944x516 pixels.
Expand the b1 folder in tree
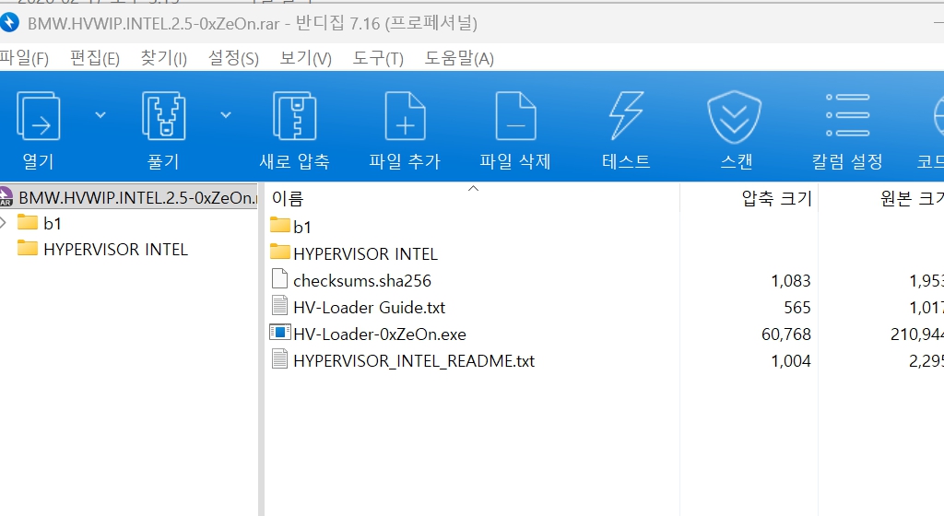6,223
